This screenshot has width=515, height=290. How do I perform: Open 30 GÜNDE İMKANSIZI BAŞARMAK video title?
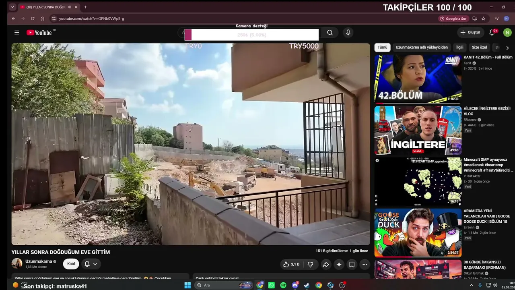[484, 265]
